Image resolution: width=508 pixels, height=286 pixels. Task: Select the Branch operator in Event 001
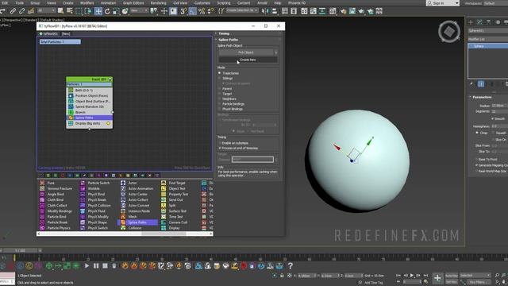click(90, 112)
